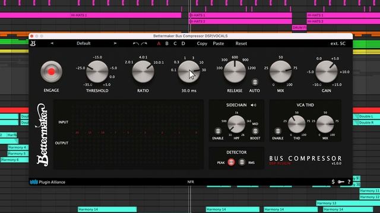
Task: Click the NFR license label
Action: [191, 182]
